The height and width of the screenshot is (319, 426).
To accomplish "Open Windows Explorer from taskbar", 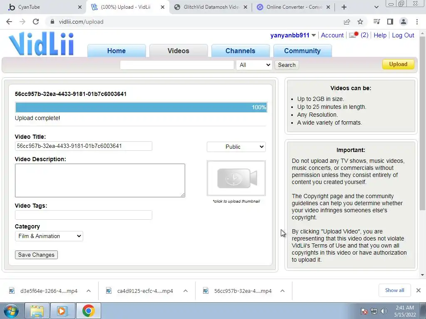I will (x=37, y=311).
